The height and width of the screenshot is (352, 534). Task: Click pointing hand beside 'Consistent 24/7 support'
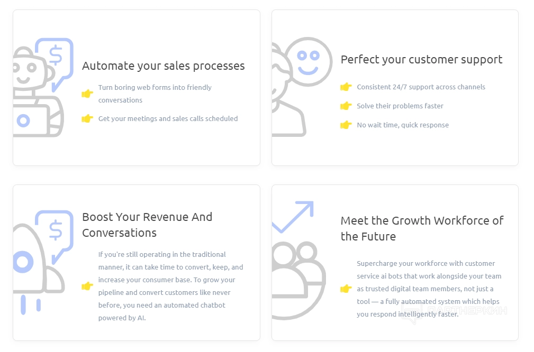[x=346, y=87]
